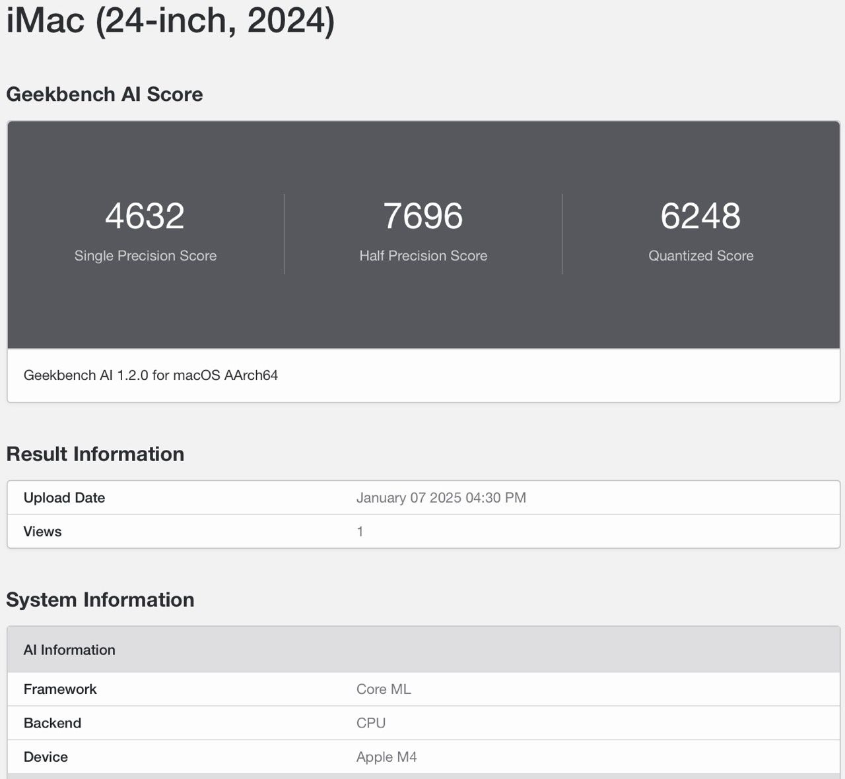Click the Device row label
Image resolution: width=845 pixels, height=779 pixels.
click(x=46, y=757)
